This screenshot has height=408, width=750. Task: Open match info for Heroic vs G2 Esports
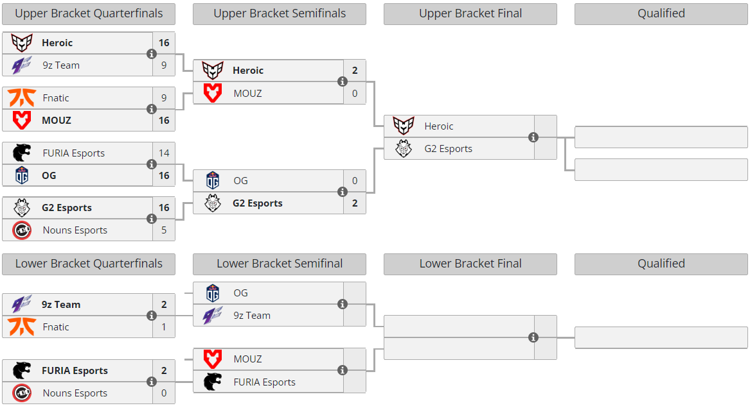point(533,137)
